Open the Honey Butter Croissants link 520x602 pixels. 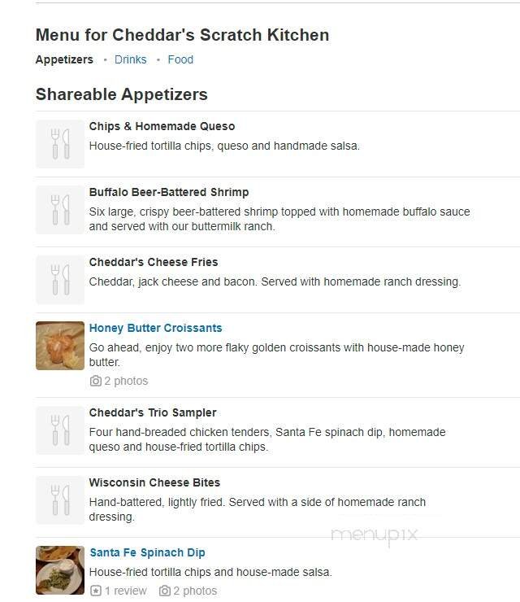coord(155,328)
